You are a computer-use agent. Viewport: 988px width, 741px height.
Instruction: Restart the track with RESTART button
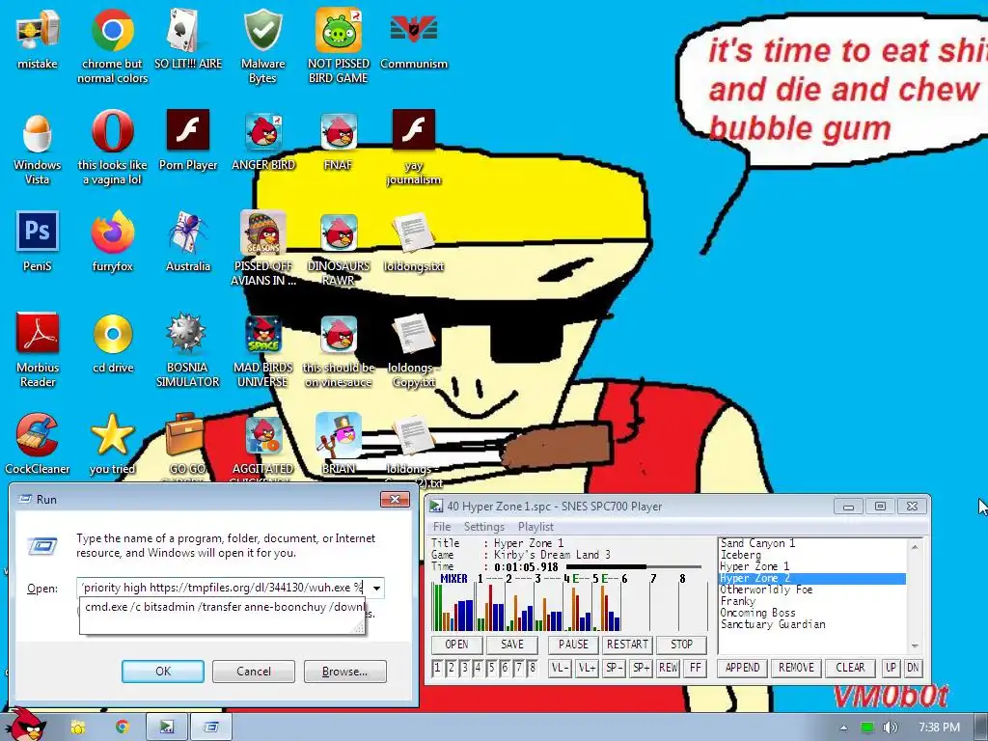pyautogui.click(x=627, y=645)
